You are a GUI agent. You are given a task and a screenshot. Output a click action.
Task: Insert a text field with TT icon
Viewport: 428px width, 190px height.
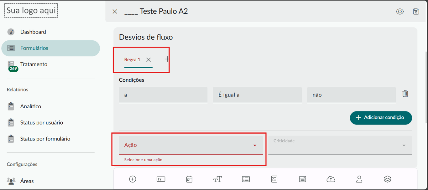217,179
